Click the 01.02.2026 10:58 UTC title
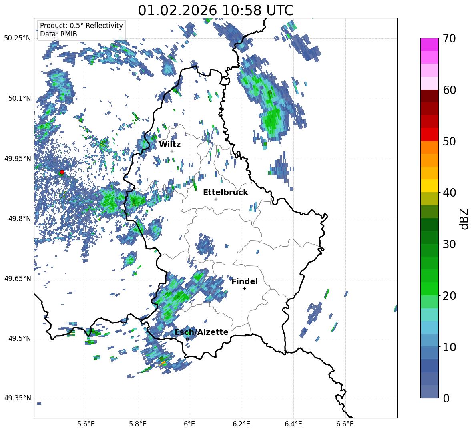Viewport: 474px width, 432px height. click(215, 10)
